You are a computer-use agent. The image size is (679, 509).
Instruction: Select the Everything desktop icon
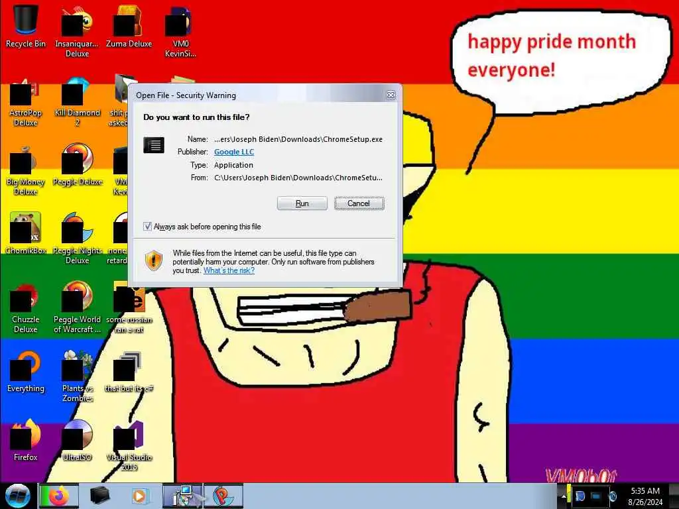pos(26,371)
